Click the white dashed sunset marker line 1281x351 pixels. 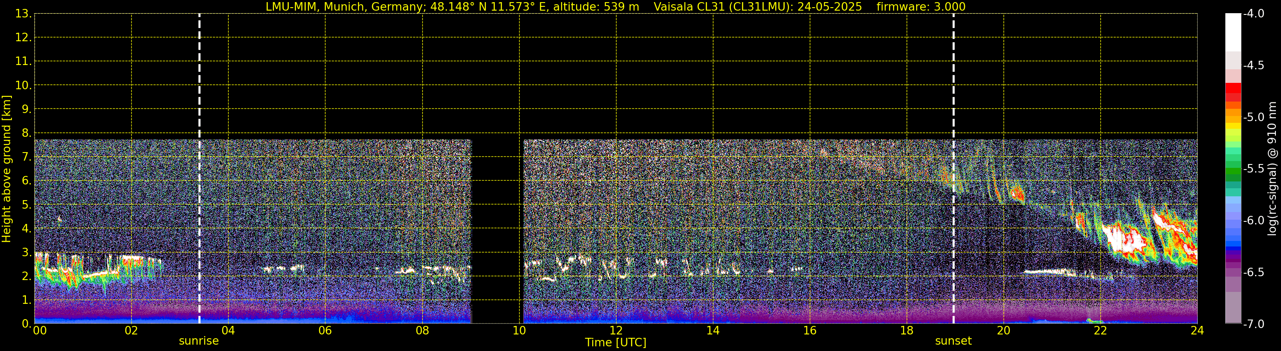point(953,169)
